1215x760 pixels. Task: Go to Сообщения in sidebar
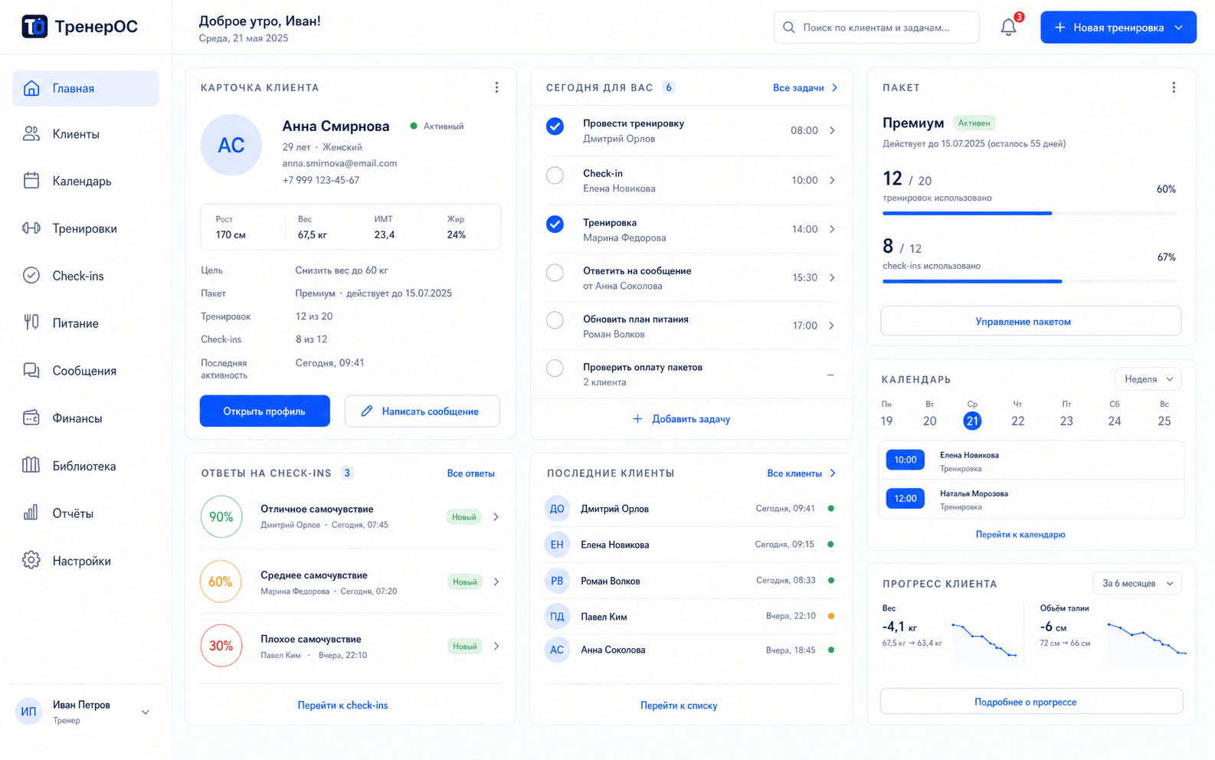click(86, 371)
